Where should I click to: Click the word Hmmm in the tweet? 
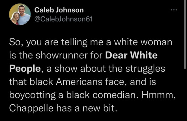coord(157,95)
